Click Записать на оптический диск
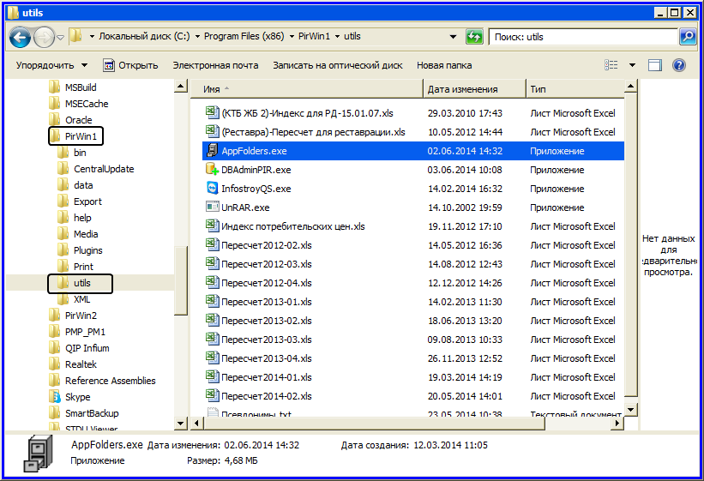 coord(337,65)
